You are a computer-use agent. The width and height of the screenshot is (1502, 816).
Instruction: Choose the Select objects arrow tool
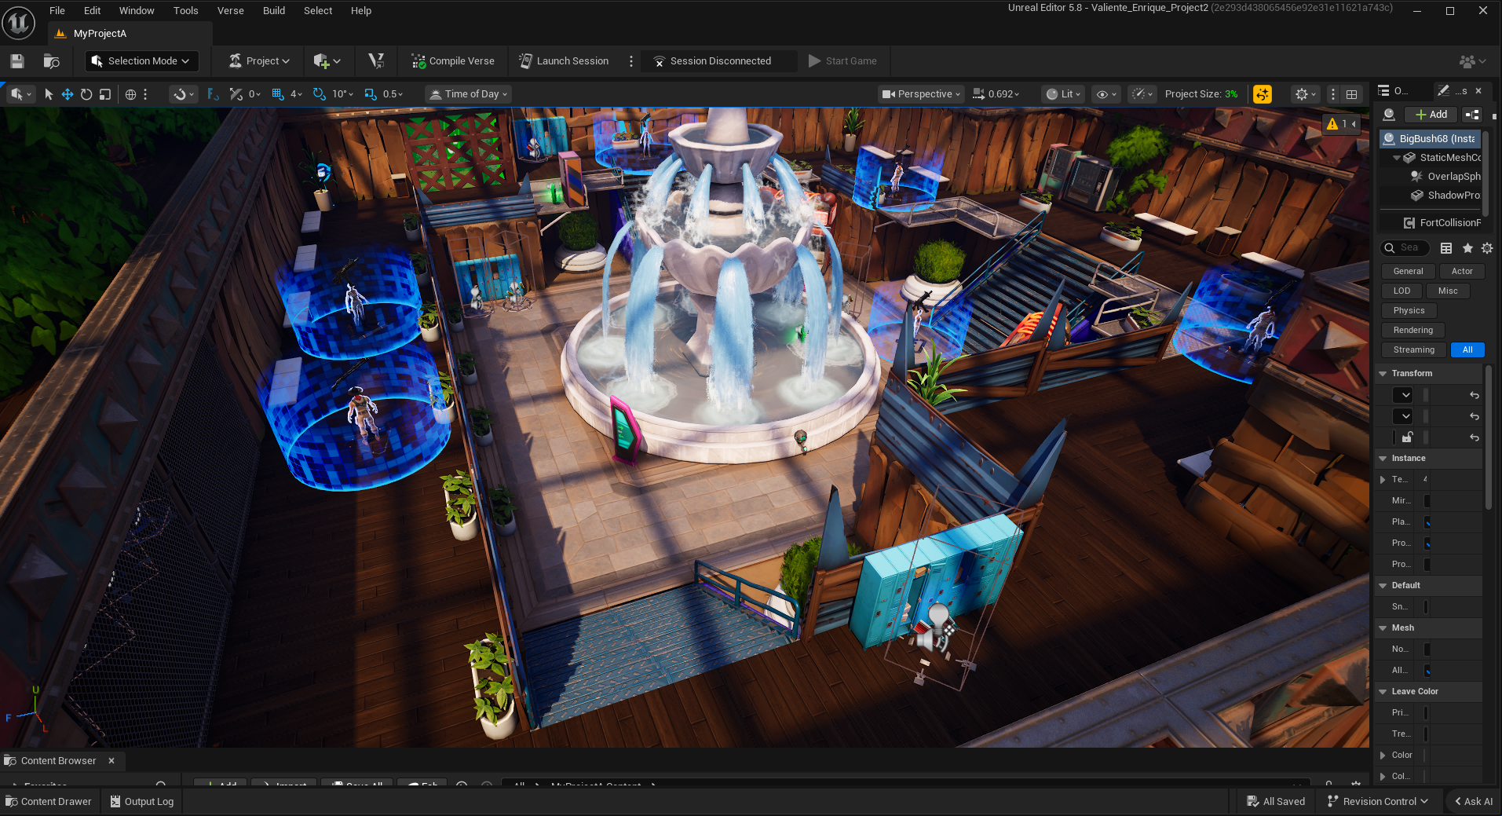49,94
